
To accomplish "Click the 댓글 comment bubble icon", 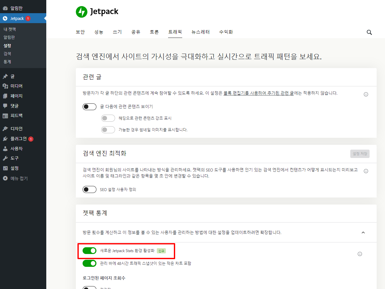I will point(5,106).
